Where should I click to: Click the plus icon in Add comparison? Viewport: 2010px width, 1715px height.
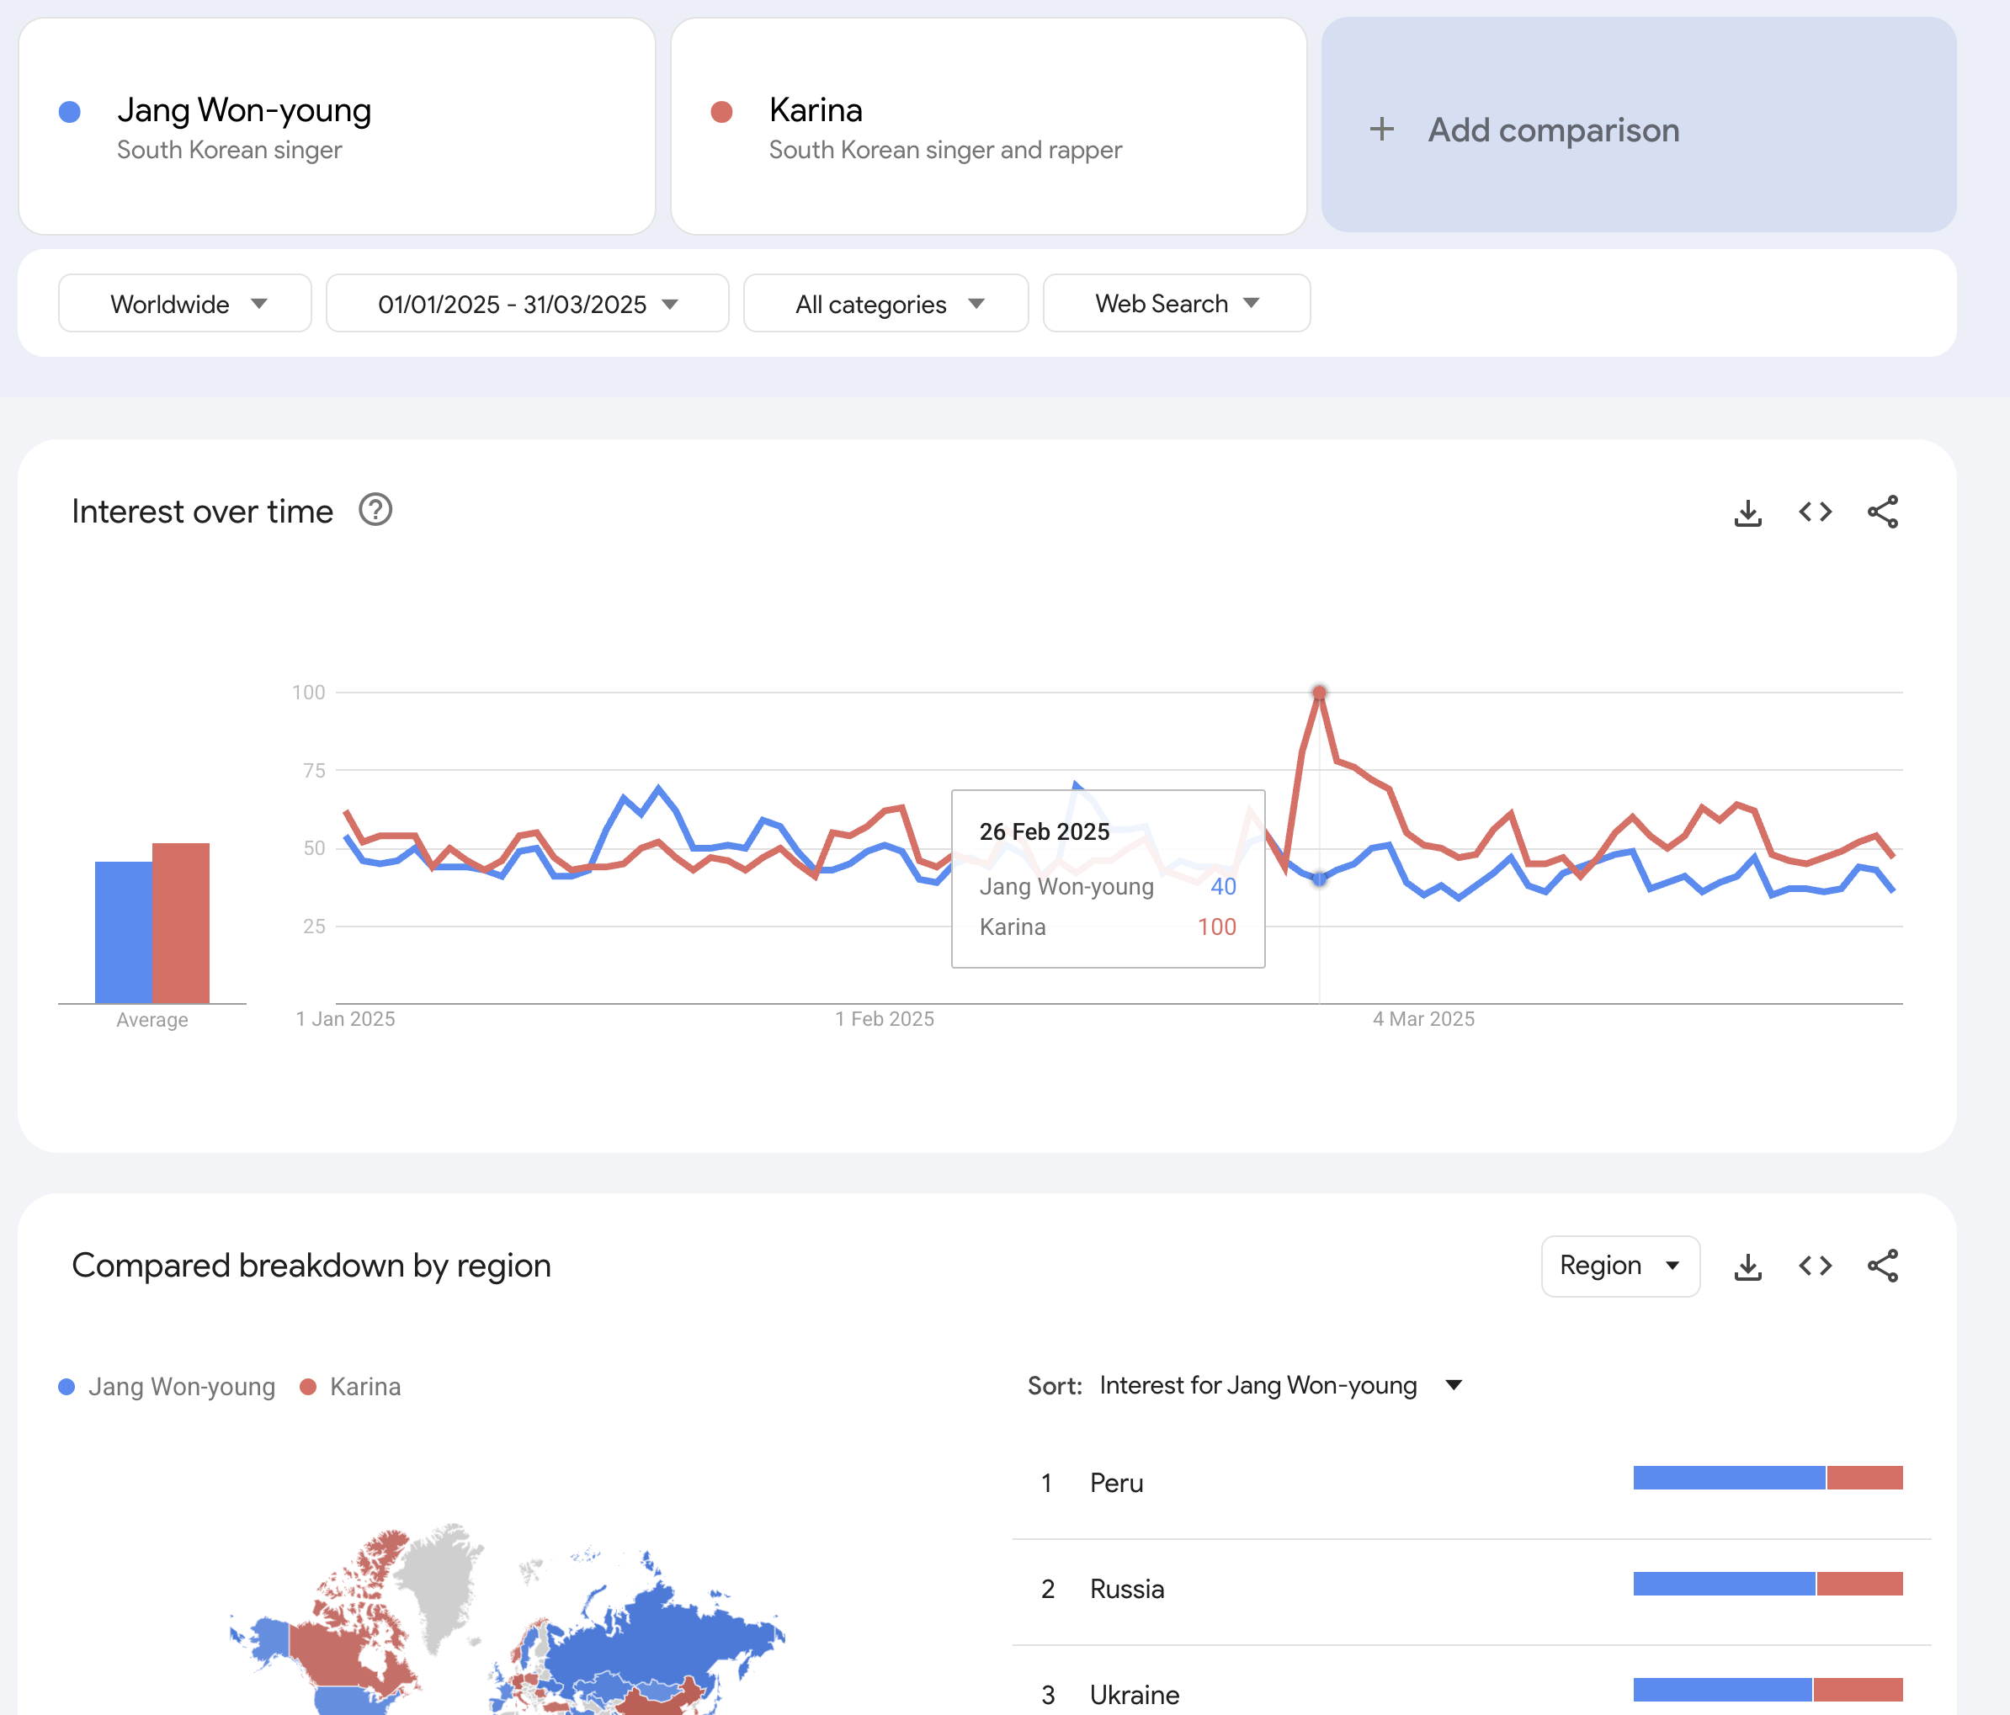[x=1381, y=129]
